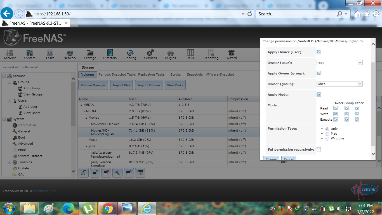
Task: Toggle the Owner Read permission checkbox
Action: [336, 108]
